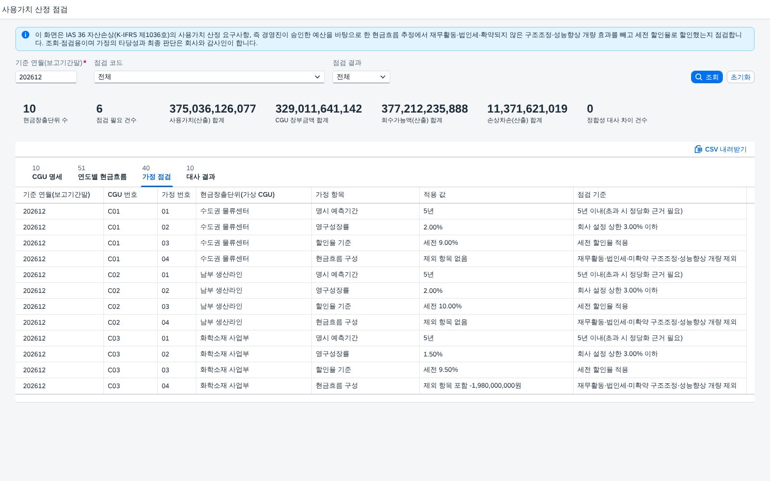This screenshot has width=770, height=481.
Task: Select the C01 수도권 물류센터 명시 예측기간 row
Action: point(381,211)
